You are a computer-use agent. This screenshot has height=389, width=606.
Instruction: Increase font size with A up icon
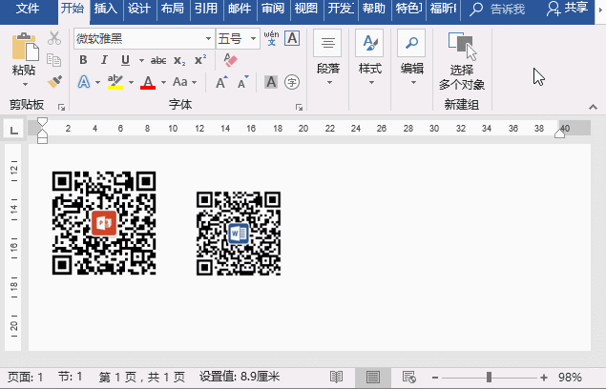[x=221, y=82]
